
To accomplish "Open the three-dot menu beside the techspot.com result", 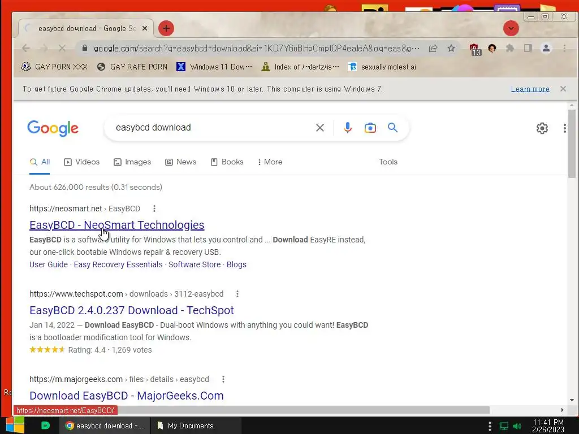I will click(x=237, y=294).
